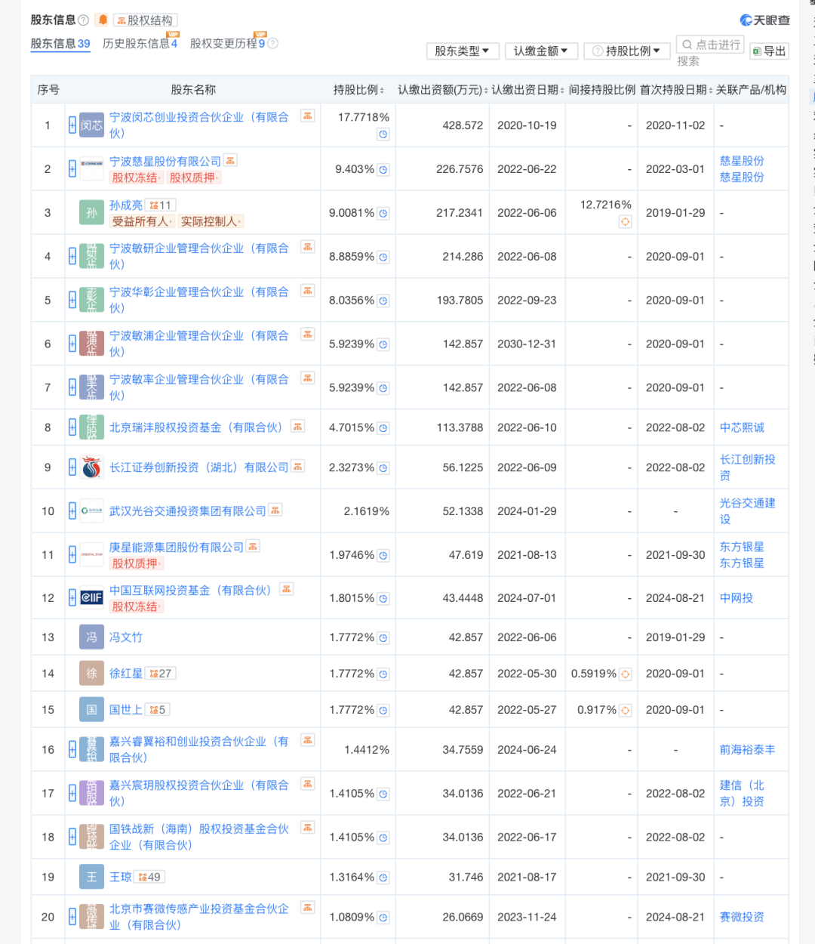Click the 导出 export button
This screenshot has height=944, width=815.
(x=769, y=51)
